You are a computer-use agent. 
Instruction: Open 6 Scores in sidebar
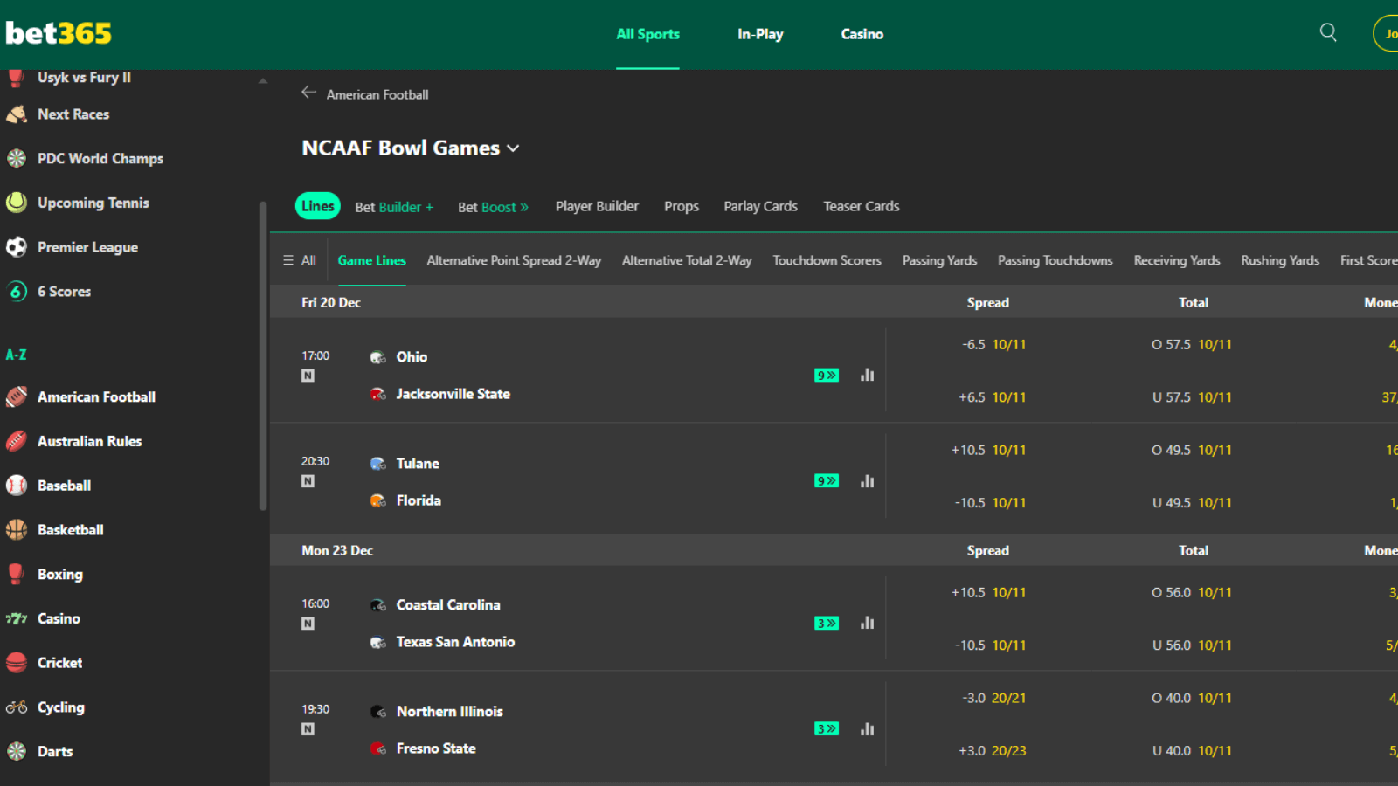pos(64,292)
